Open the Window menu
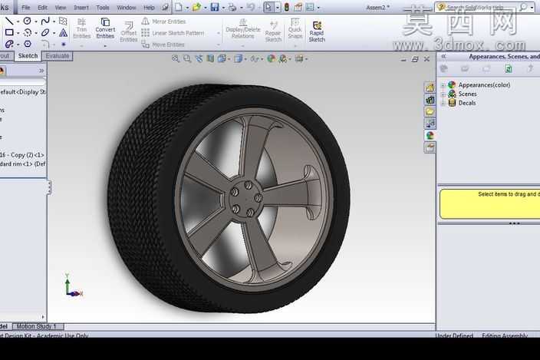The image size is (540, 360). 127,7
